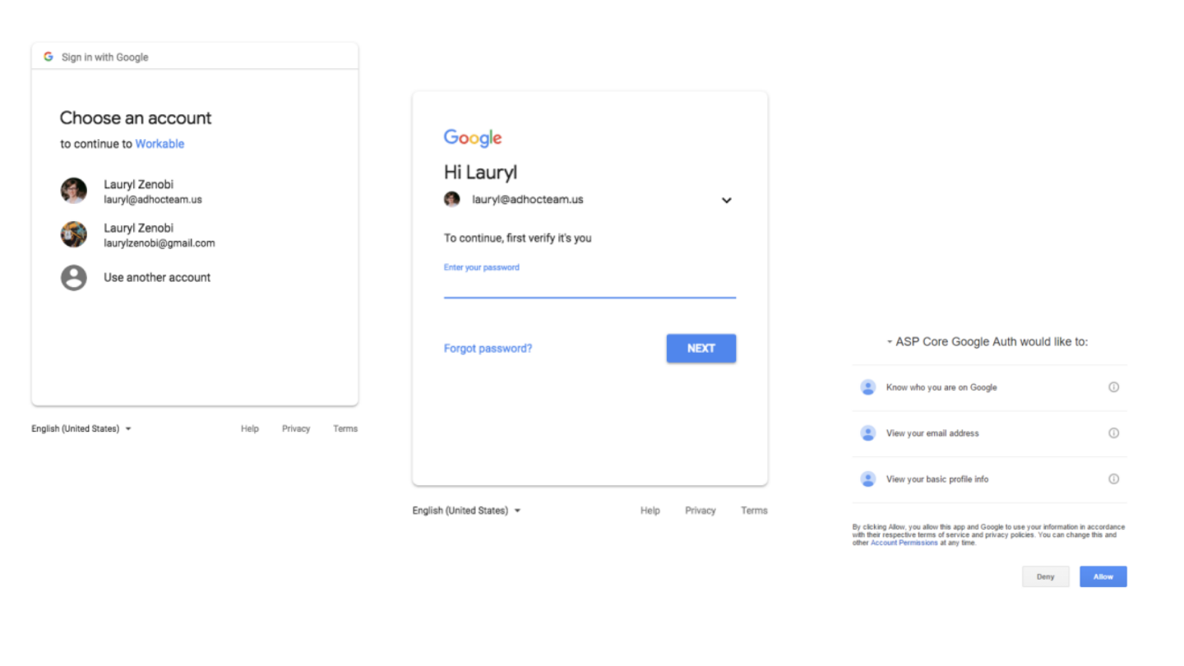Click profile icon beside View your email address
The height and width of the screenshot is (666, 1184).
(x=868, y=433)
